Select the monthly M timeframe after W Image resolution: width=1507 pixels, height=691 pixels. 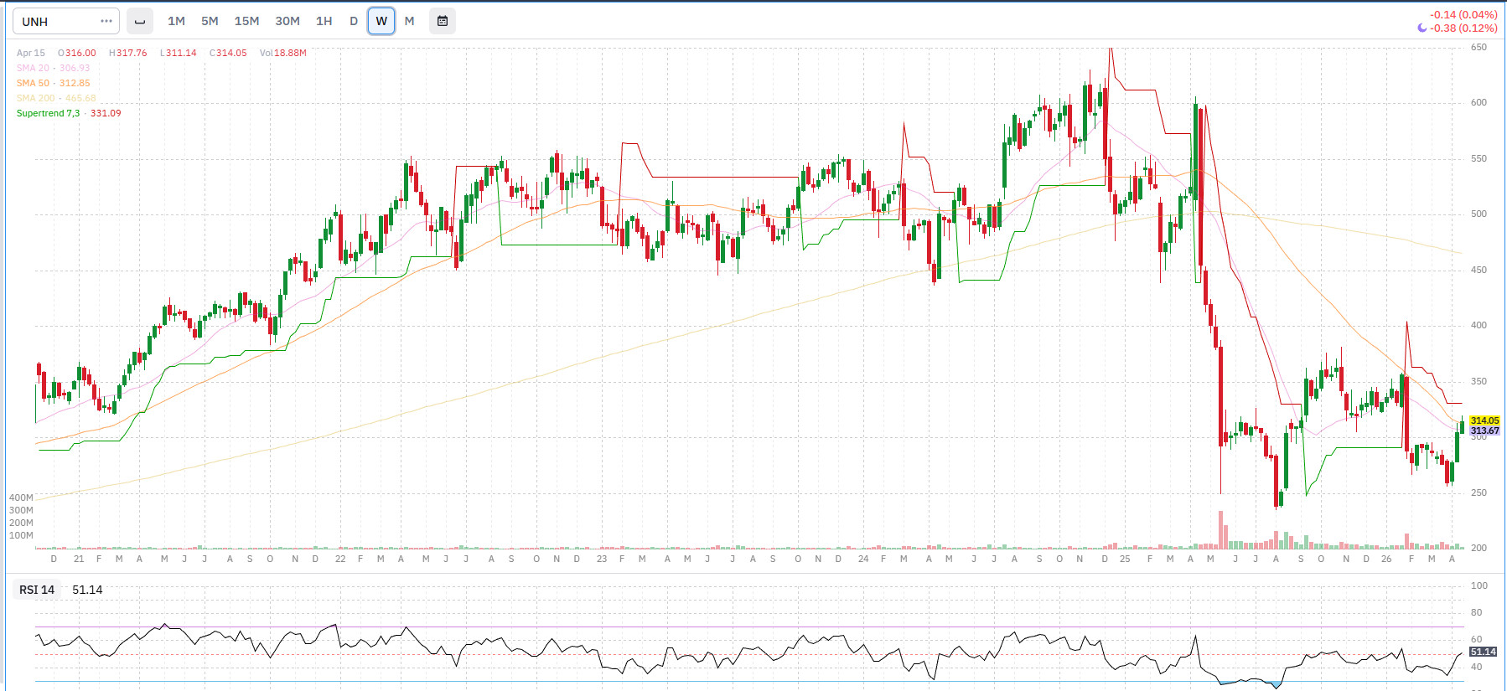pyautogui.click(x=409, y=21)
